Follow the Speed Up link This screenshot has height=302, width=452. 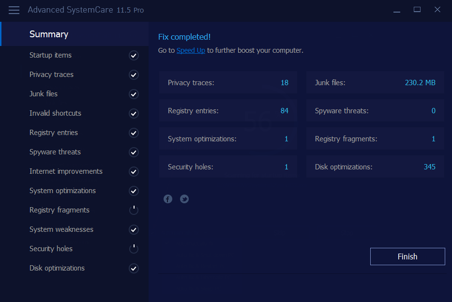(191, 50)
